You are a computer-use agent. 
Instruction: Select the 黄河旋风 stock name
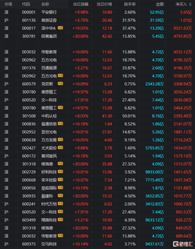49,156
